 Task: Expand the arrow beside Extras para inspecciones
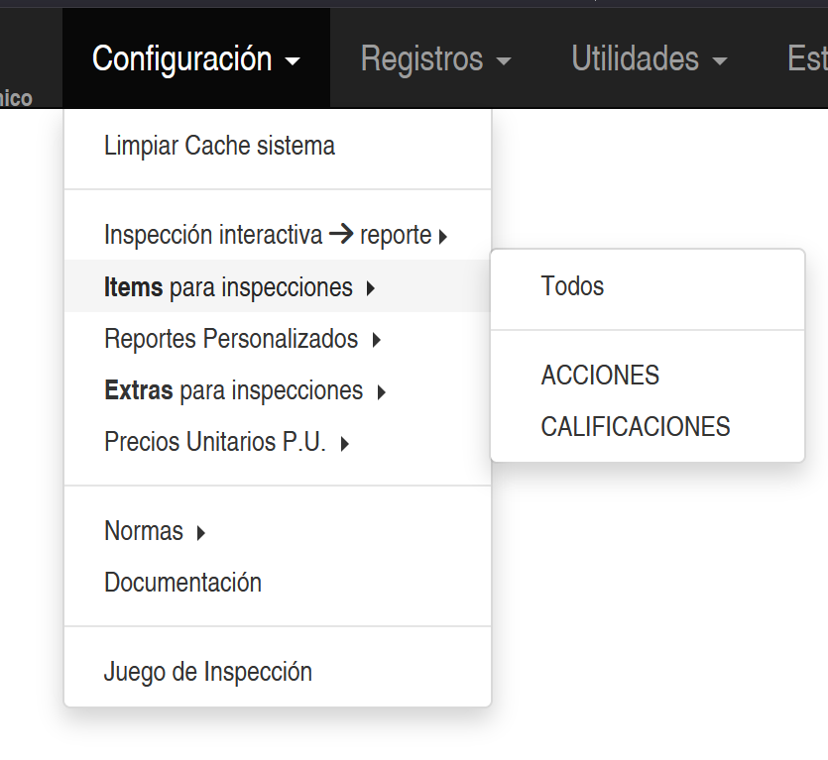tap(381, 392)
